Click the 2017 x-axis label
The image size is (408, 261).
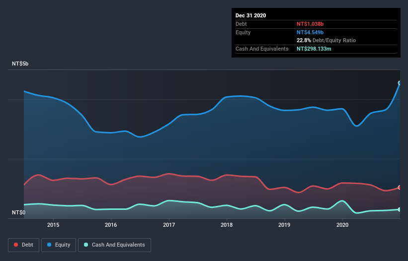[169, 225]
